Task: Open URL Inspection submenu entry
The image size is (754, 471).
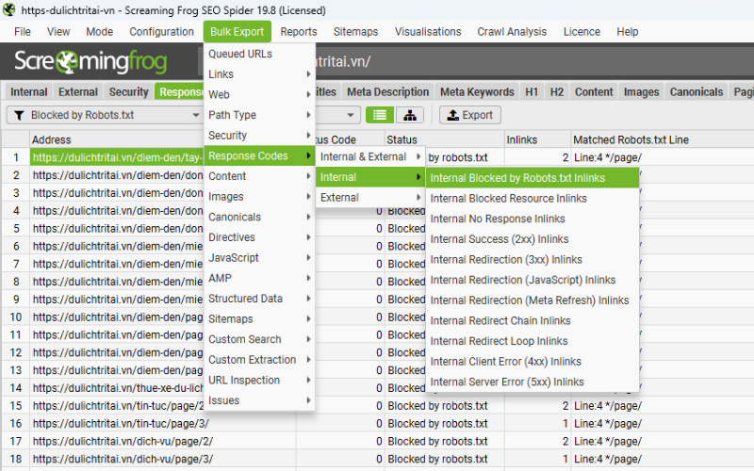Action: click(x=260, y=381)
